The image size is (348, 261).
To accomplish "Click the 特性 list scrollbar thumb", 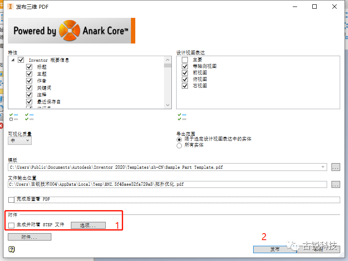I will [x=168, y=66].
